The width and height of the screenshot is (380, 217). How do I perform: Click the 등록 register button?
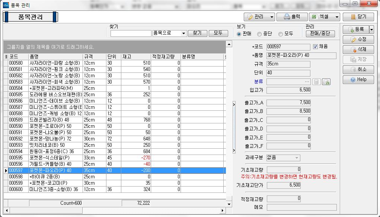click(x=356, y=29)
